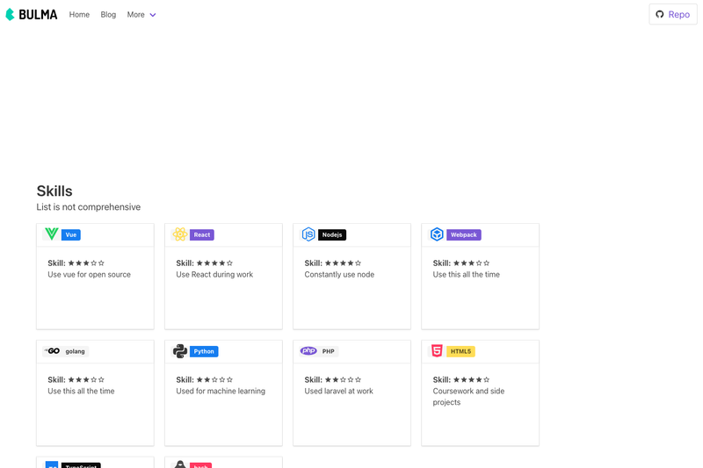Click the chevron arrow next to More

click(x=153, y=15)
